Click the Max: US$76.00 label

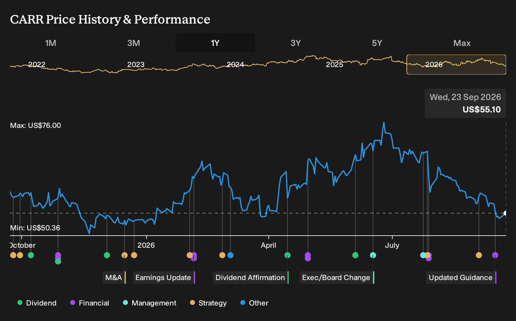coord(36,125)
